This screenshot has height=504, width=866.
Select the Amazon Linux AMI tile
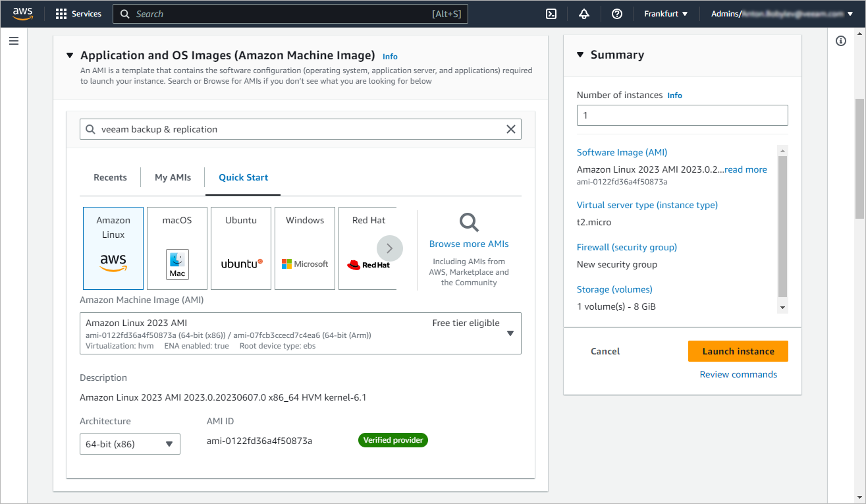pyautogui.click(x=113, y=248)
